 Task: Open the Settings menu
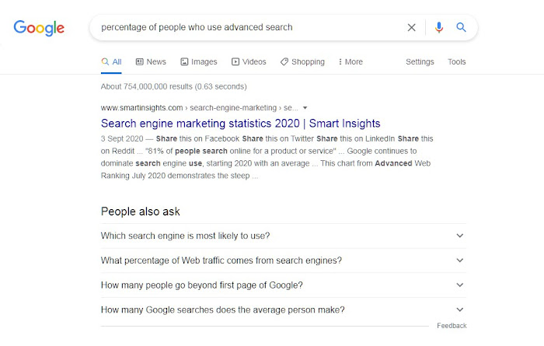tap(420, 61)
